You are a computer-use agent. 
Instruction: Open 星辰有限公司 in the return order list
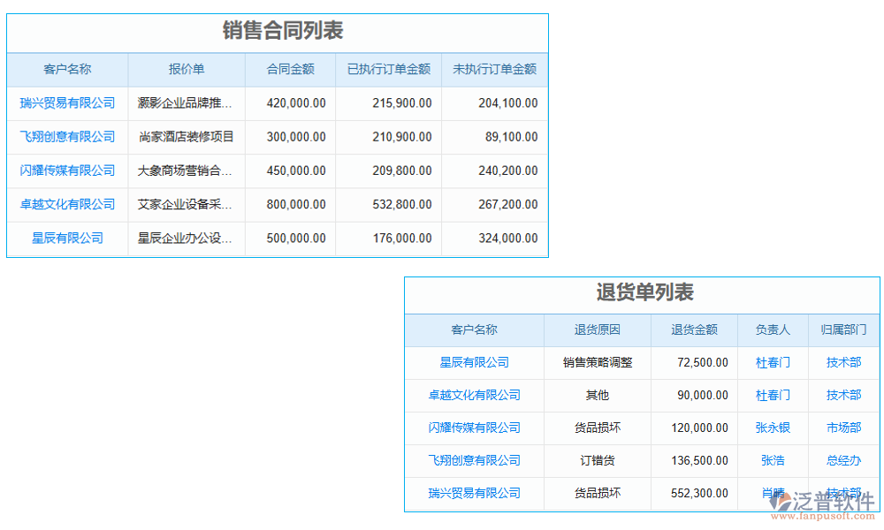(x=474, y=362)
